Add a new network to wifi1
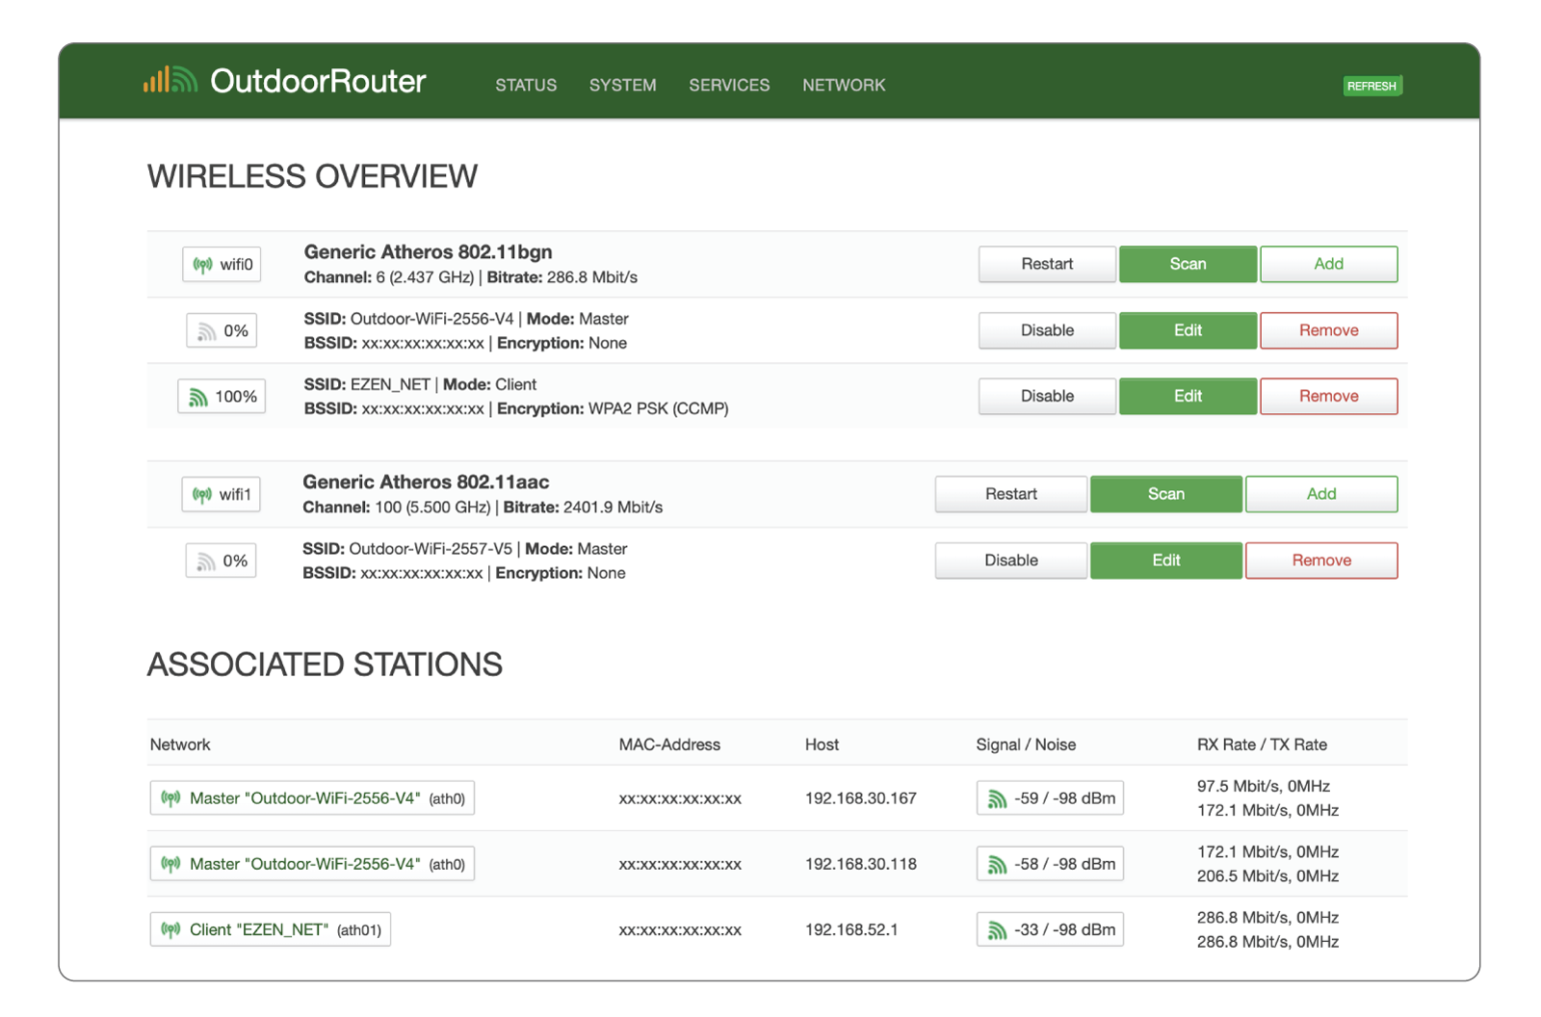 [1320, 494]
